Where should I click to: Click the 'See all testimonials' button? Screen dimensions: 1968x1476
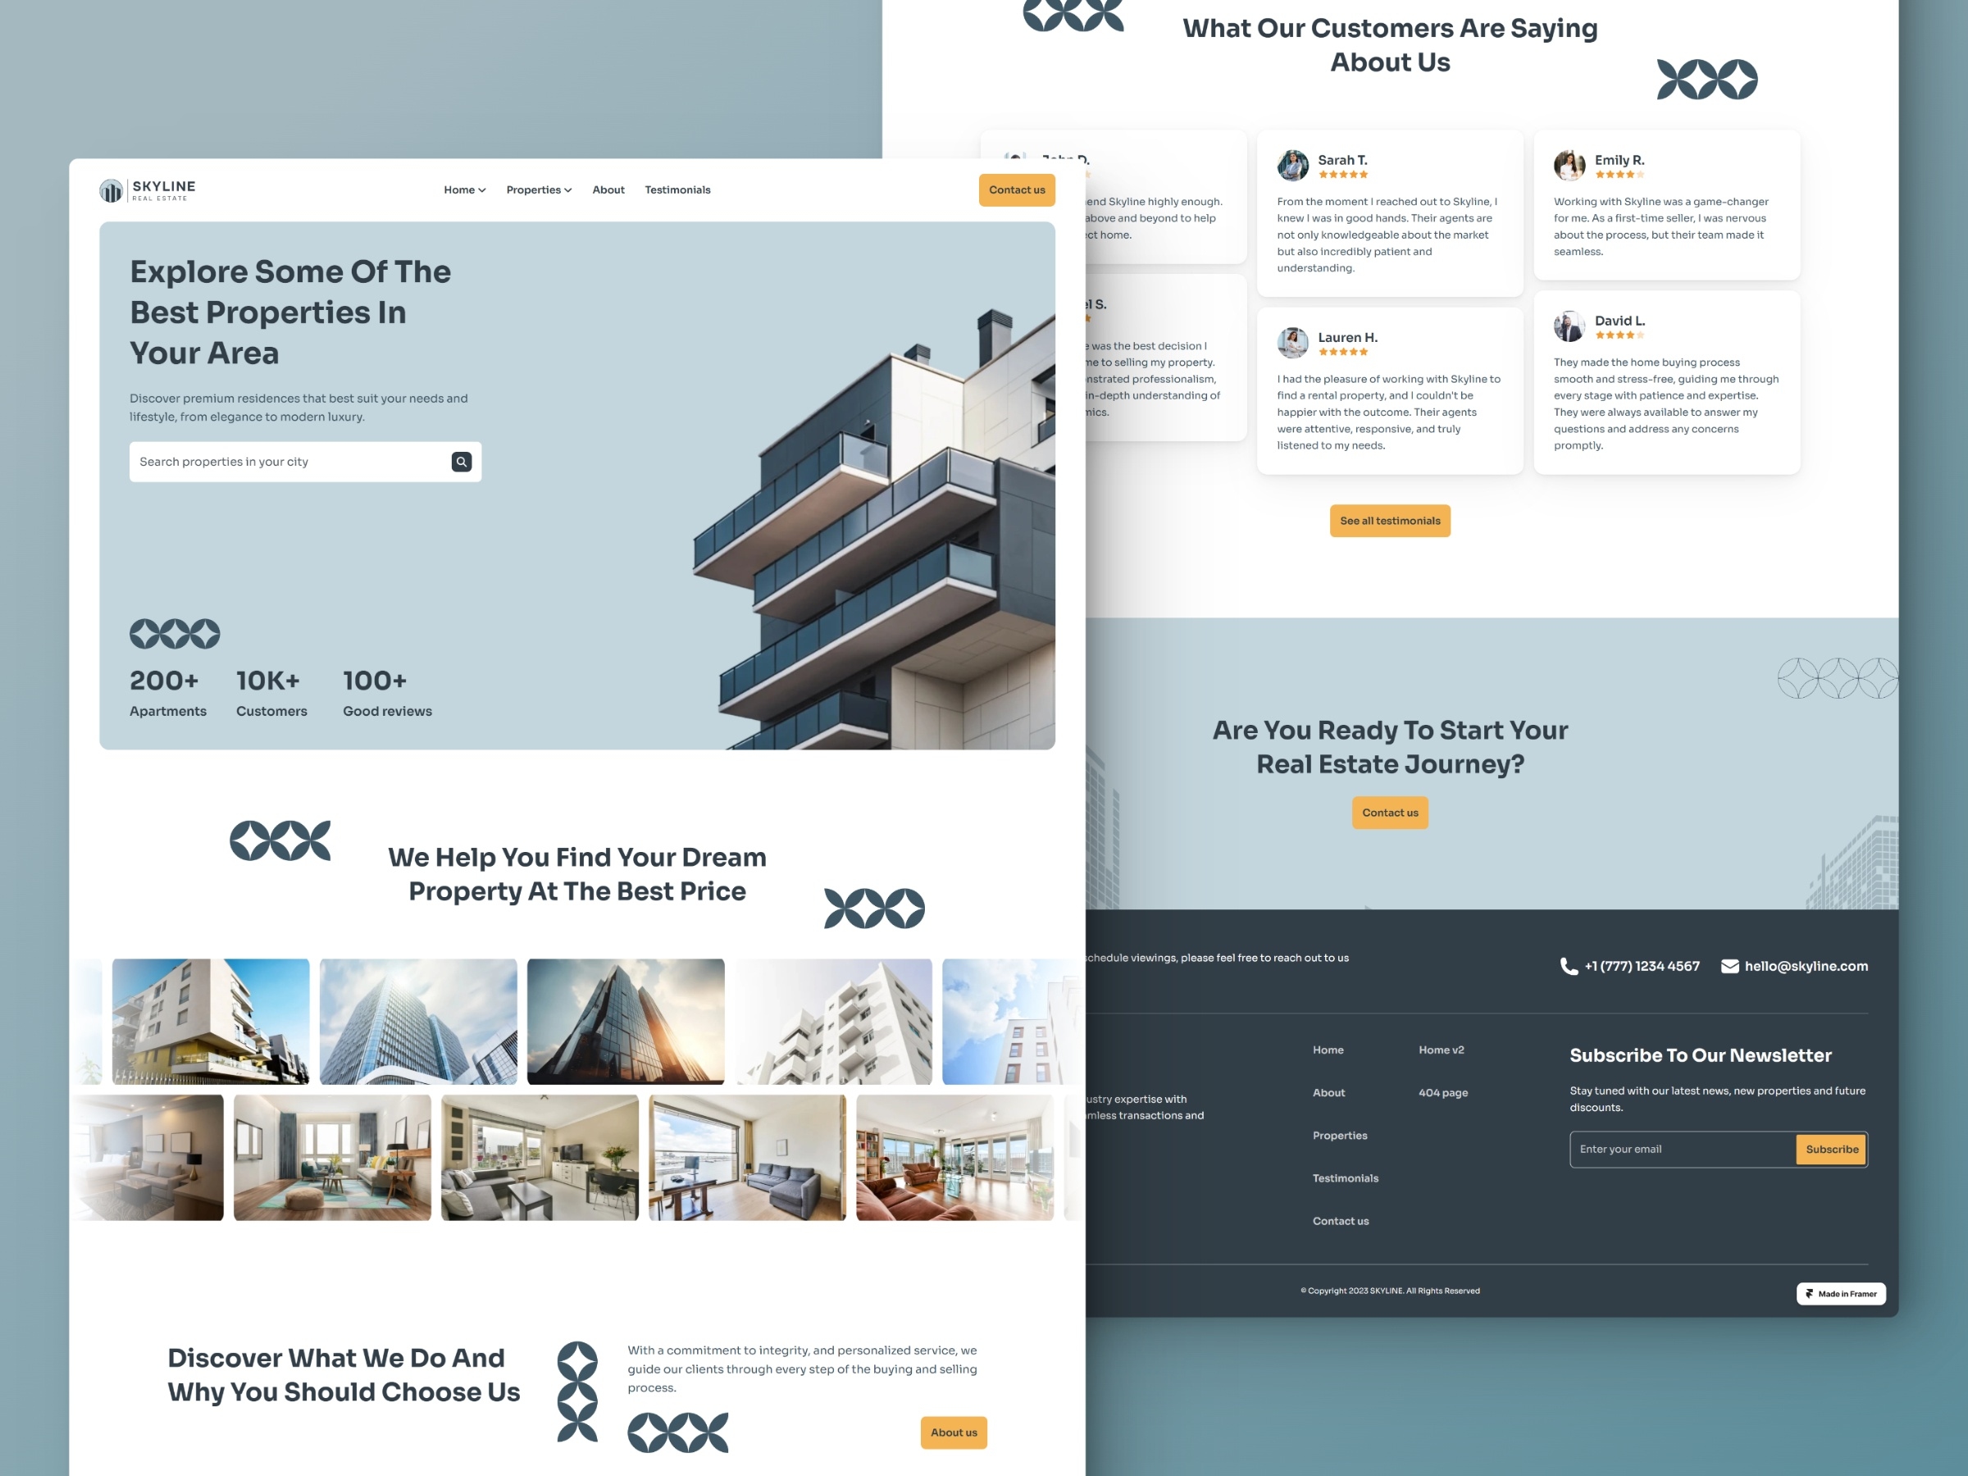click(1388, 519)
